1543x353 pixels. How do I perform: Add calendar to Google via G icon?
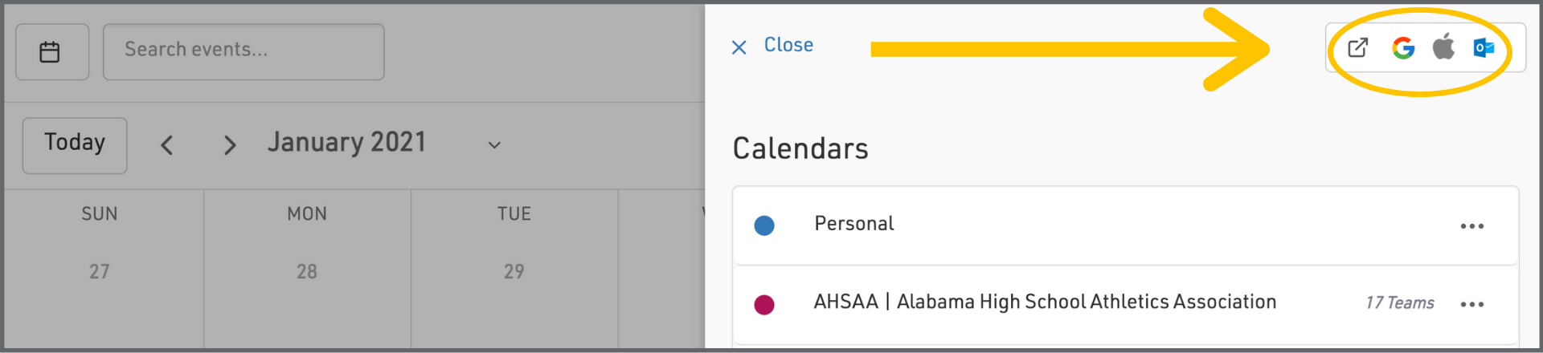point(1403,48)
